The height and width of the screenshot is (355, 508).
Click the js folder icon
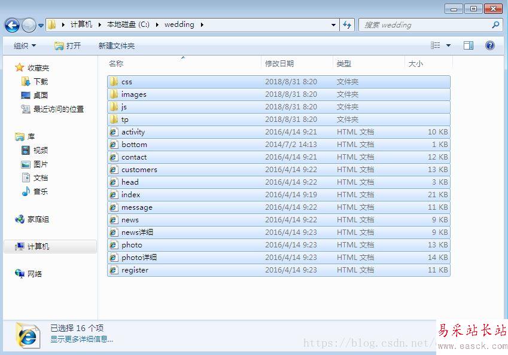click(x=114, y=107)
